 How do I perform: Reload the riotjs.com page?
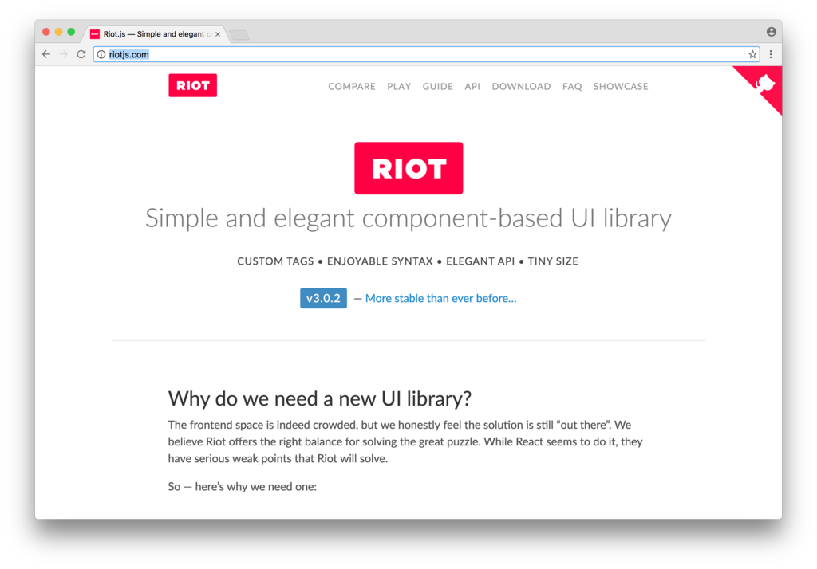[81, 54]
